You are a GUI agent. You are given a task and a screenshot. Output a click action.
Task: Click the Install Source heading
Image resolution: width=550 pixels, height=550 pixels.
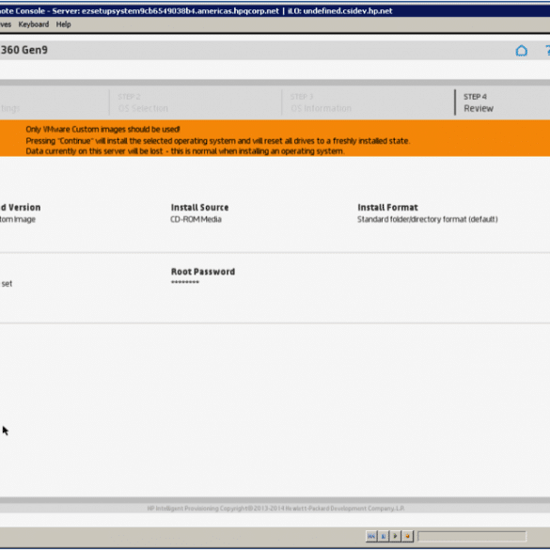tap(199, 208)
